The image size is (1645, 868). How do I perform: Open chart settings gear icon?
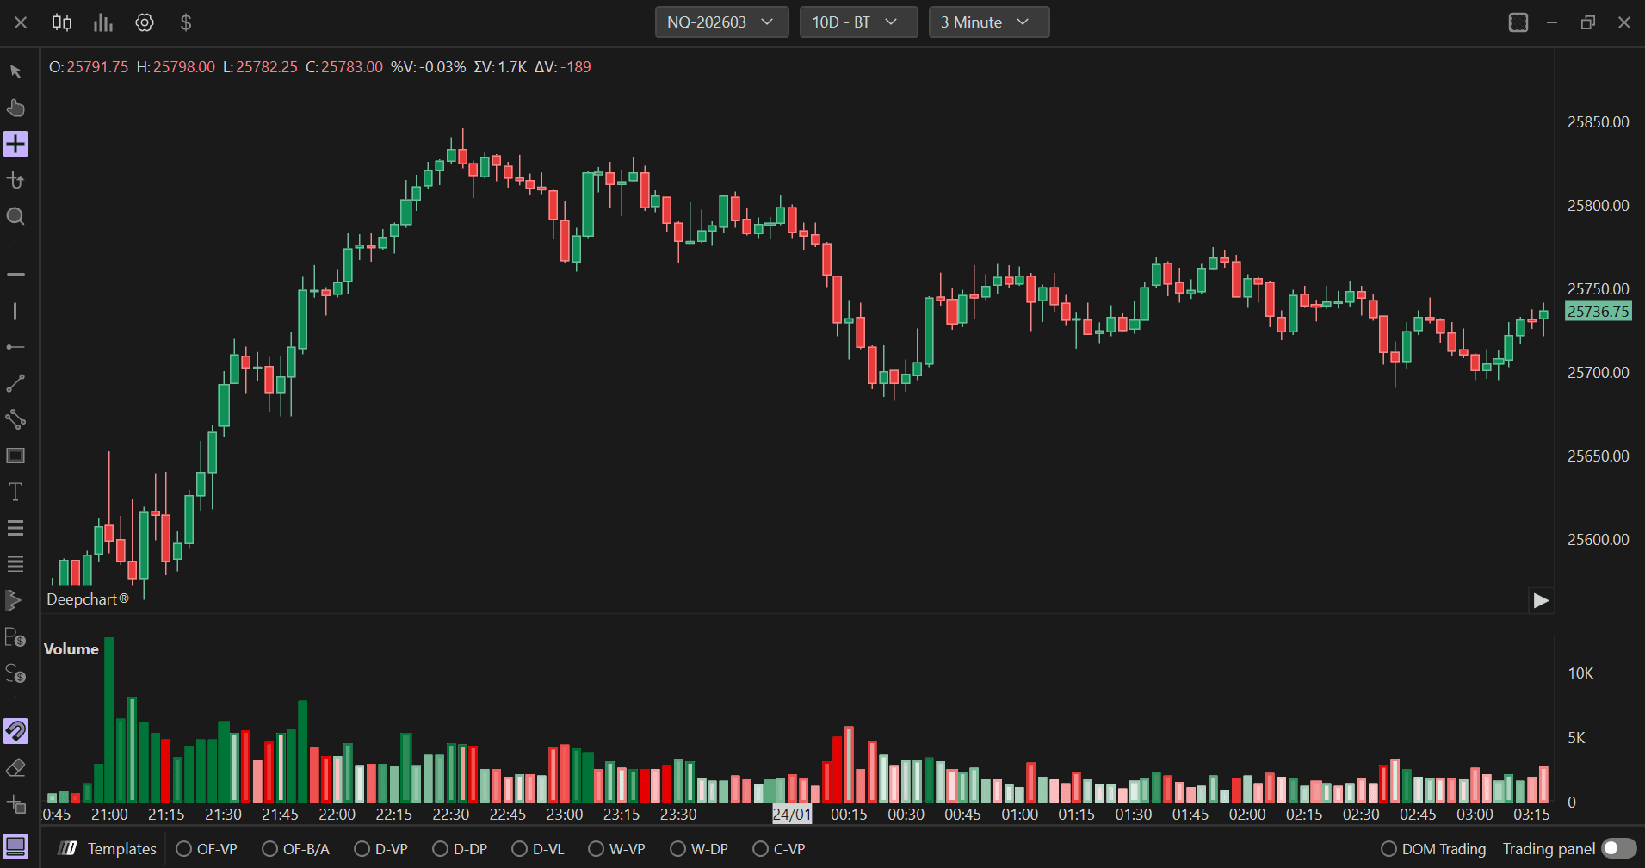tap(145, 22)
